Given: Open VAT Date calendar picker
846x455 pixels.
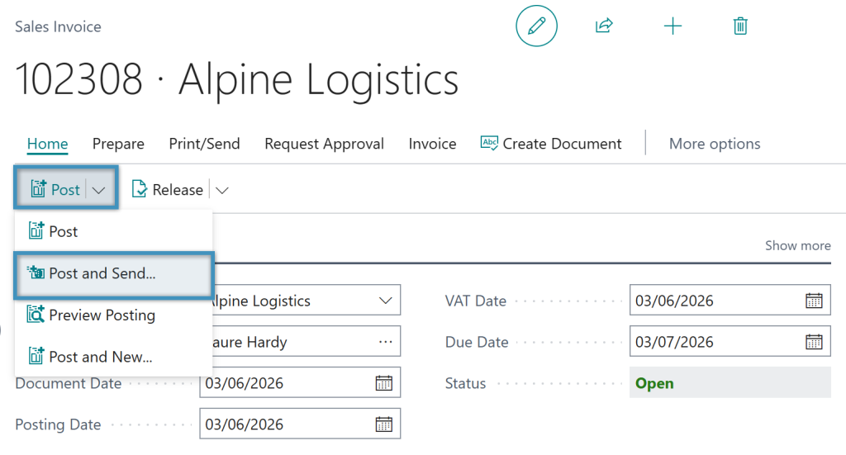Looking at the screenshot, I should pos(814,301).
